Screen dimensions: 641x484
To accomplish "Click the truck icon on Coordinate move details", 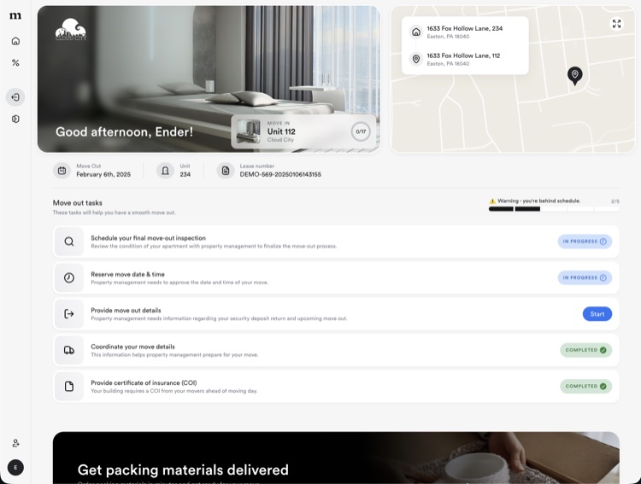I will [69, 350].
